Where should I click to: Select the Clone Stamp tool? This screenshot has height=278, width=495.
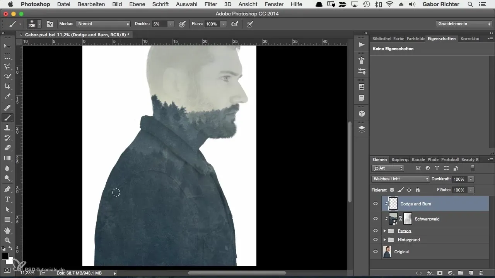[x=7, y=128]
